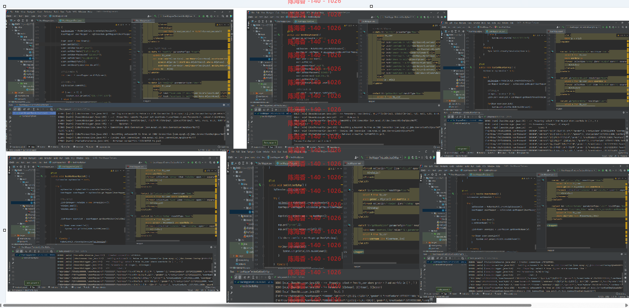Screen dimensions: 629x308
Task: Toggle Show Ignored in testGetUserByArray Run panel
Action: (452, 117)
